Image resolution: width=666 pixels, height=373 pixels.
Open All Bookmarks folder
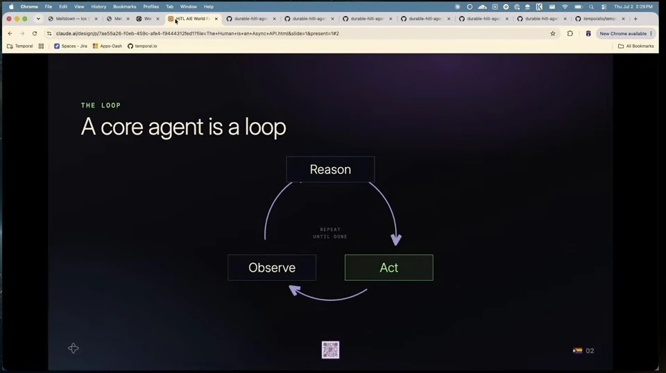point(636,46)
